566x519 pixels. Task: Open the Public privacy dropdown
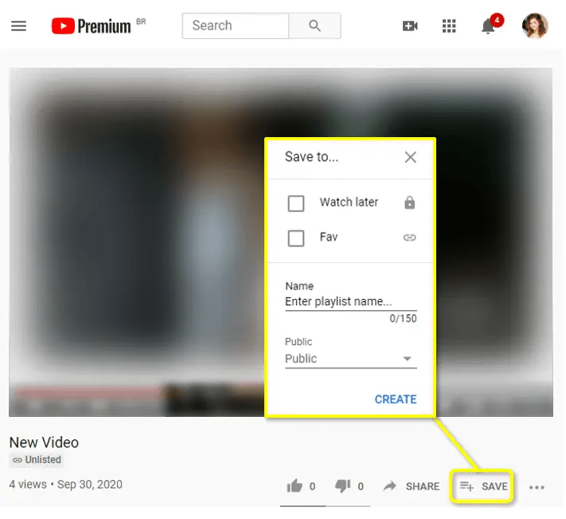coord(351,359)
